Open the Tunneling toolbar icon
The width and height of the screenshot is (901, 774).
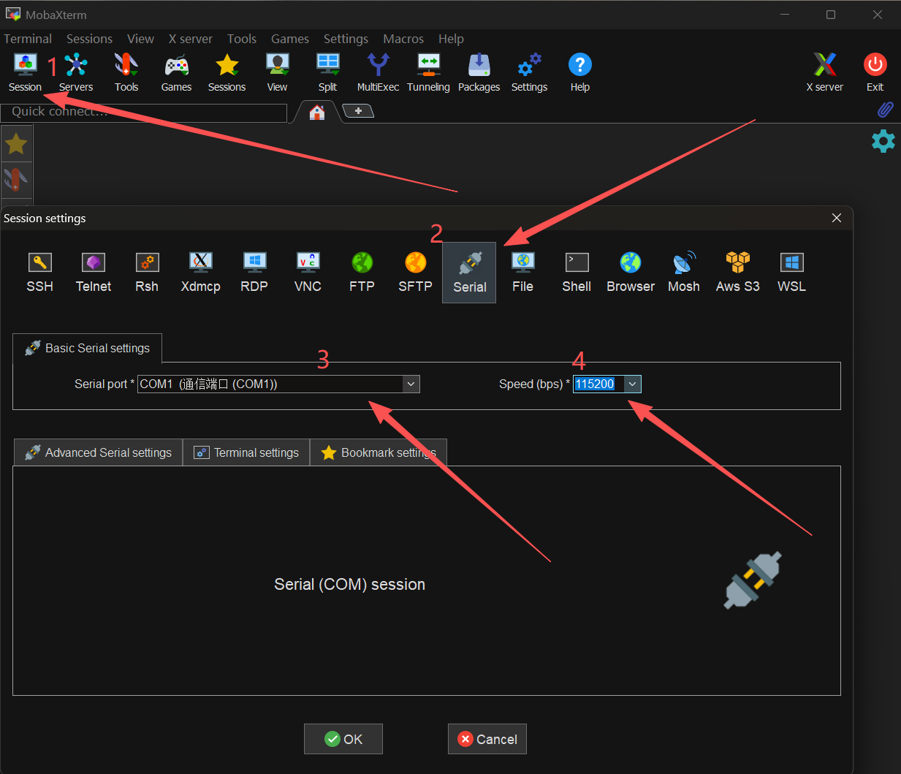[x=428, y=73]
